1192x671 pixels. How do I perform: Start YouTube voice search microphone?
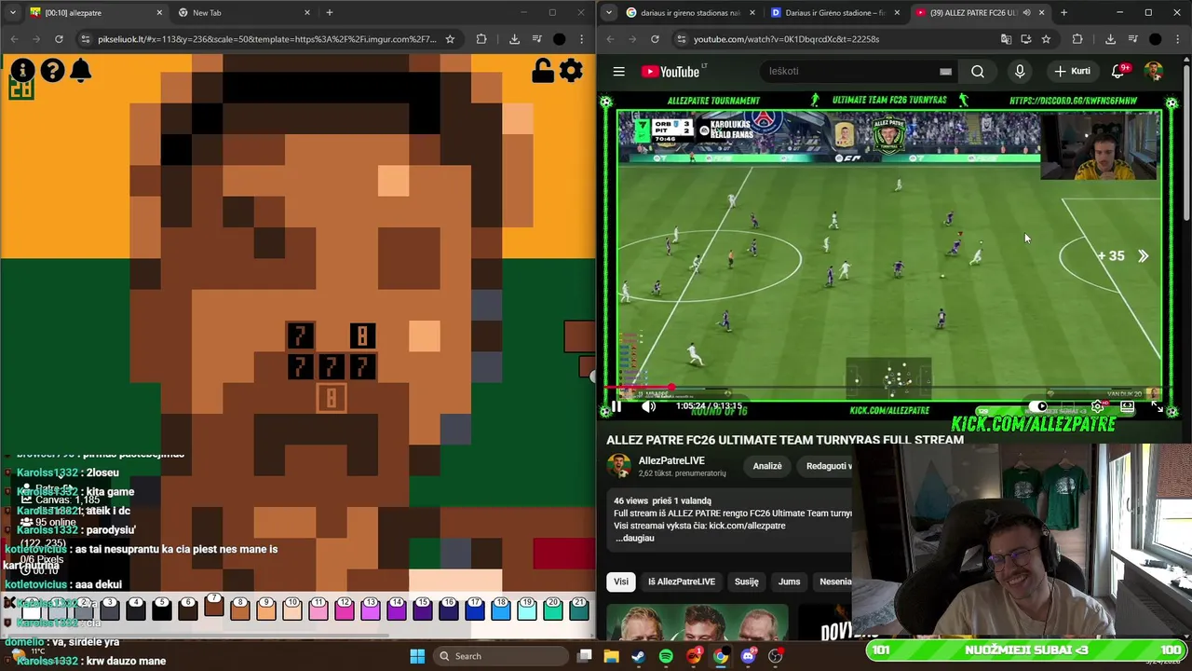(x=1020, y=72)
